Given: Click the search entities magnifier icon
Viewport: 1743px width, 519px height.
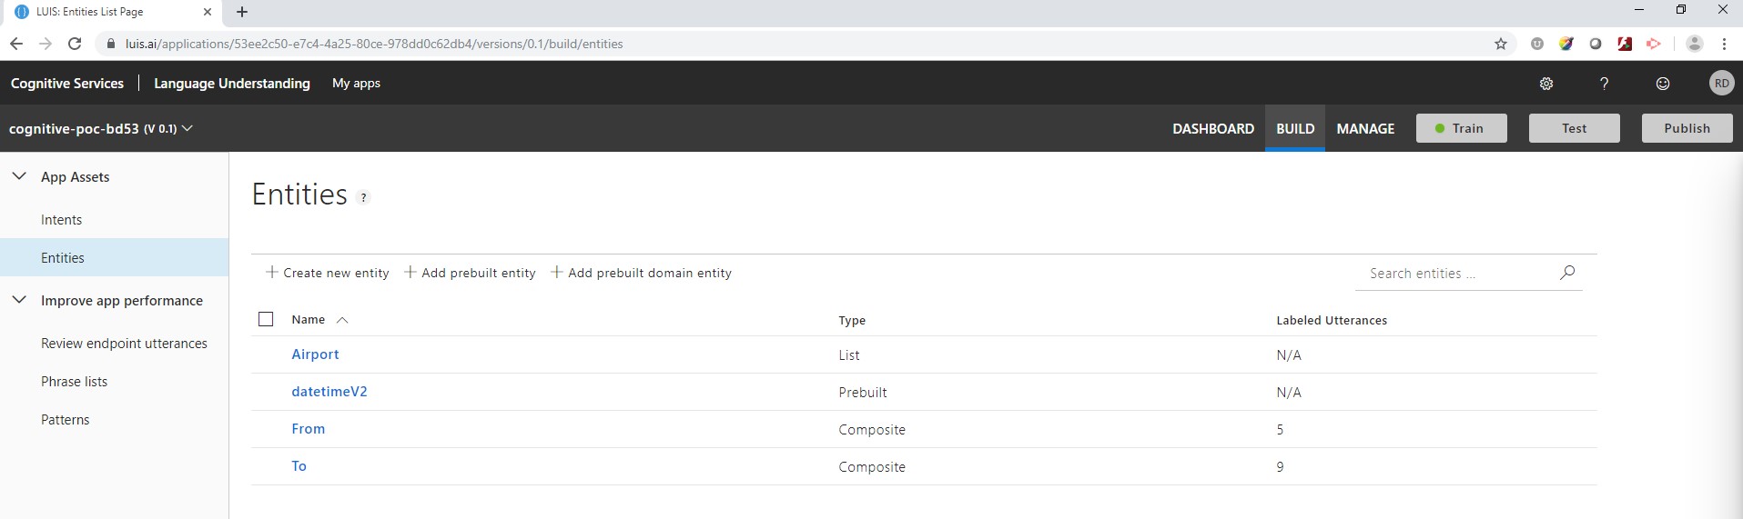Looking at the screenshot, I should click(1566, 273).
